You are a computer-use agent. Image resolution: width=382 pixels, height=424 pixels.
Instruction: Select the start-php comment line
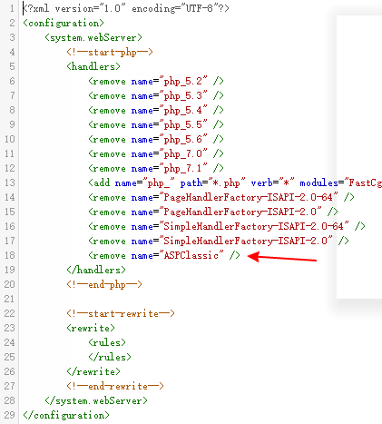[110, 52]
